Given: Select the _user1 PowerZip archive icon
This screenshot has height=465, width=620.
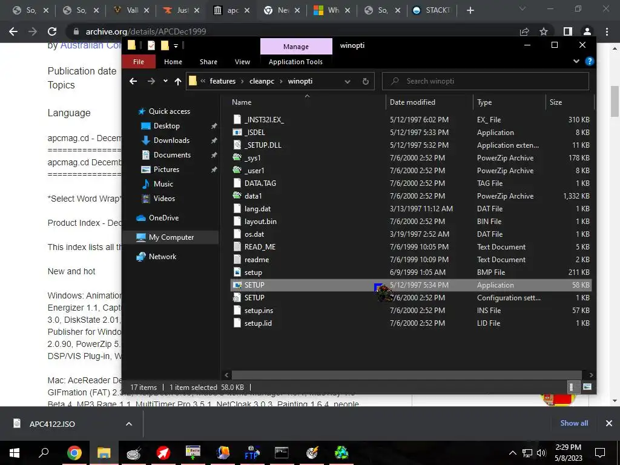Looking at the screenshot, I should (x=237, y=170).
